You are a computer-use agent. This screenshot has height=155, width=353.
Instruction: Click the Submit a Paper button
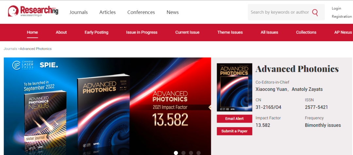point(234,131)
